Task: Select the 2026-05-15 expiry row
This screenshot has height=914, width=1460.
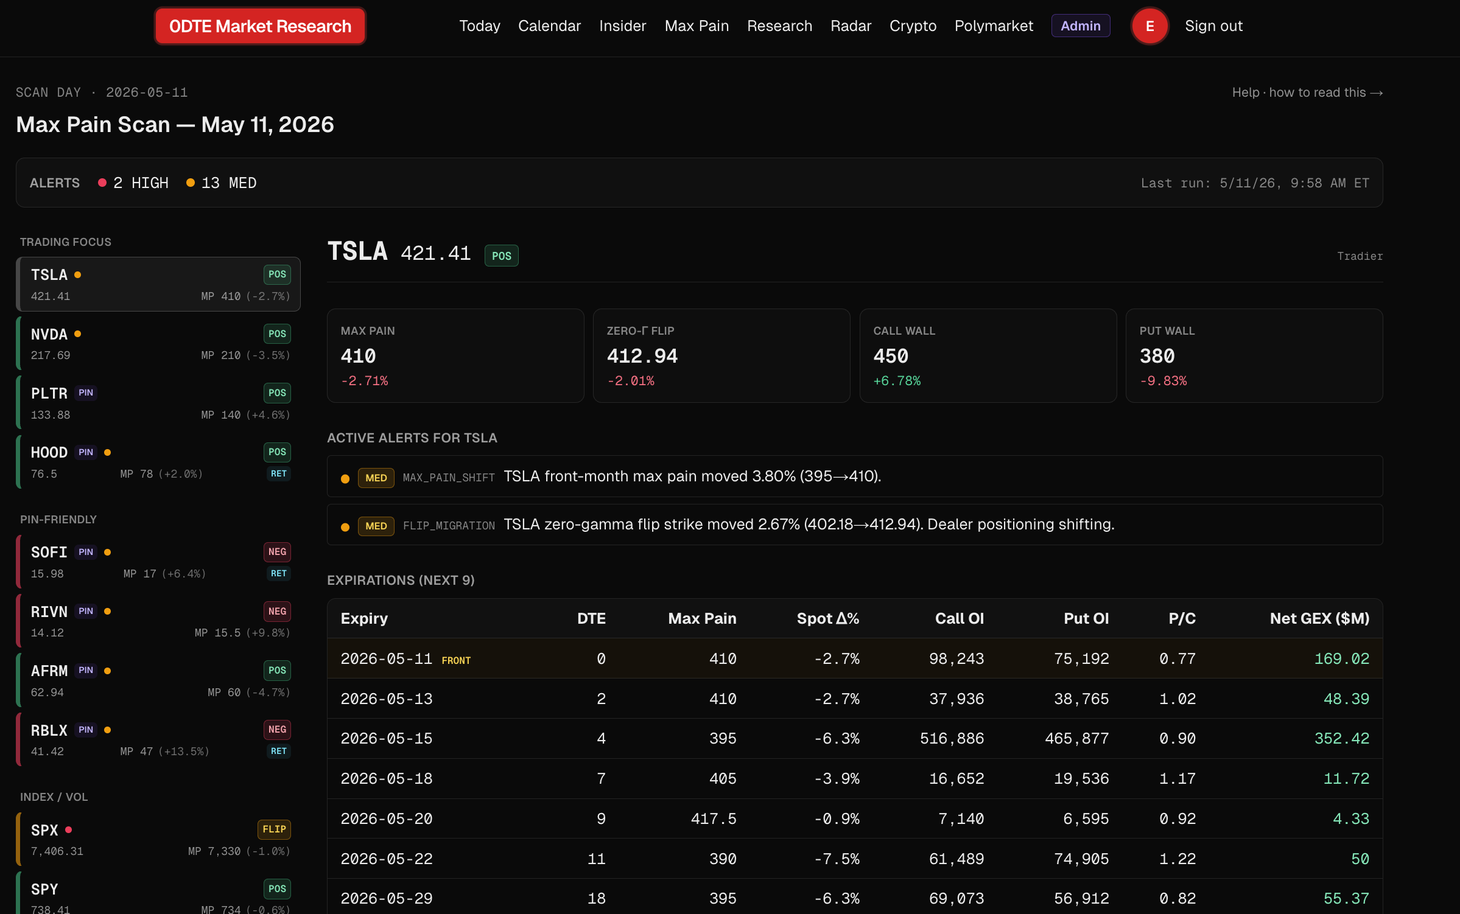Action: tap(855, 738)
